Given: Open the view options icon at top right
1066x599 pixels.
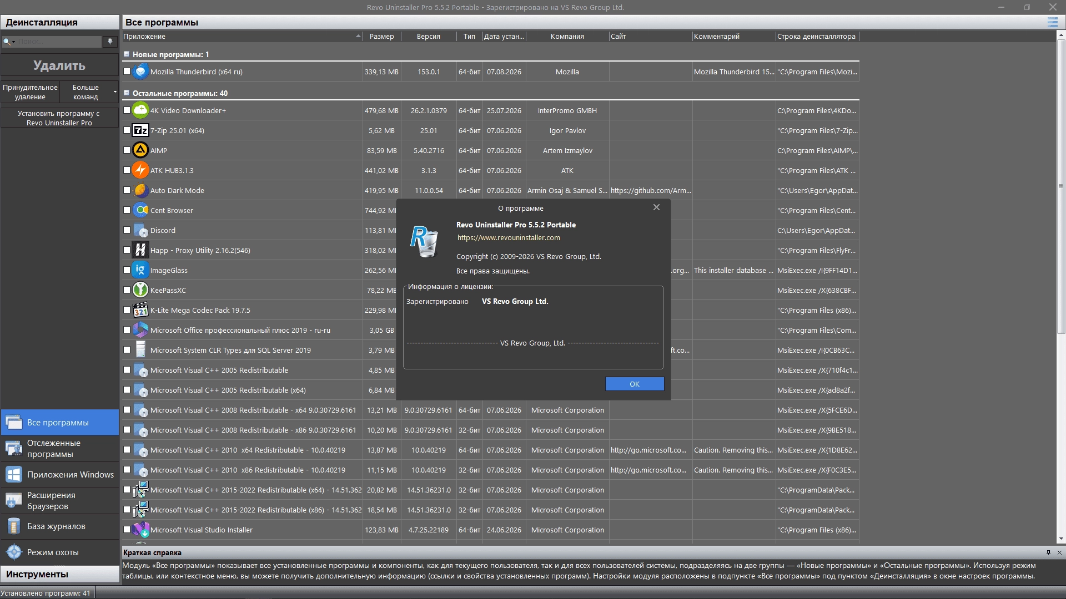Looking at the screenshot, I should (x=1052, y=22).
